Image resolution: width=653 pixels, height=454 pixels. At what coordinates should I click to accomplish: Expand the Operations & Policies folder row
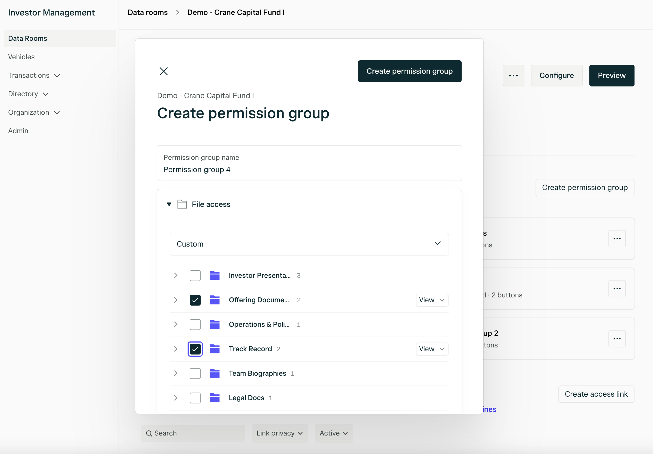(176, 324)
